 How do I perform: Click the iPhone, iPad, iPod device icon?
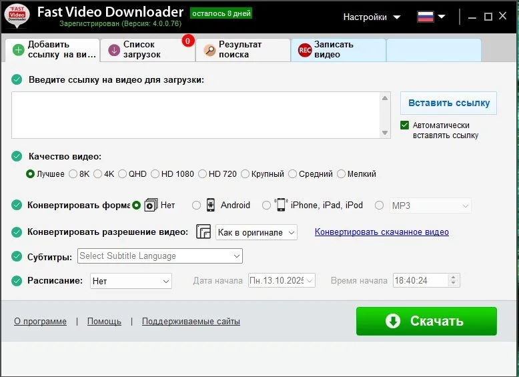point(281,205)
